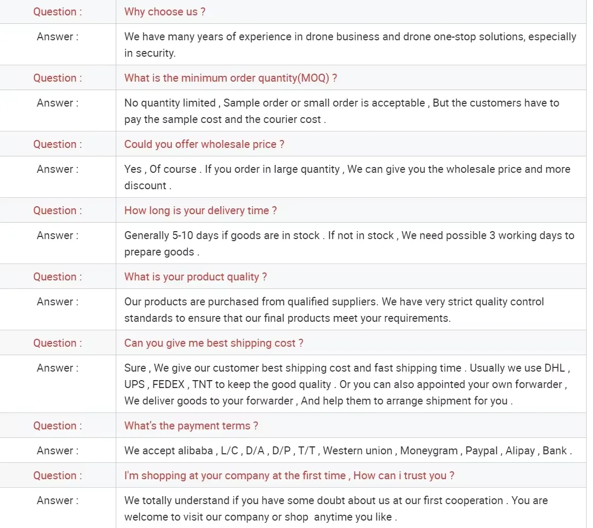Click "Could you offer wholesale price ?" question
The width and height of the screenshot is (593, 528).
[204, 144]
